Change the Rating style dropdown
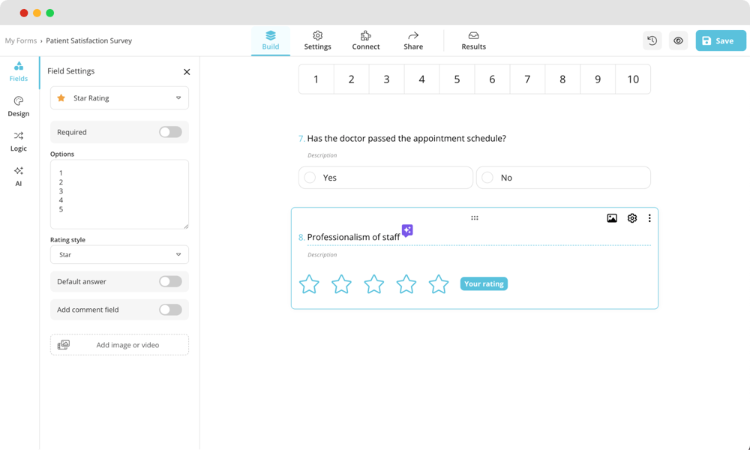750x450 pixels. (x=118, y=254)
